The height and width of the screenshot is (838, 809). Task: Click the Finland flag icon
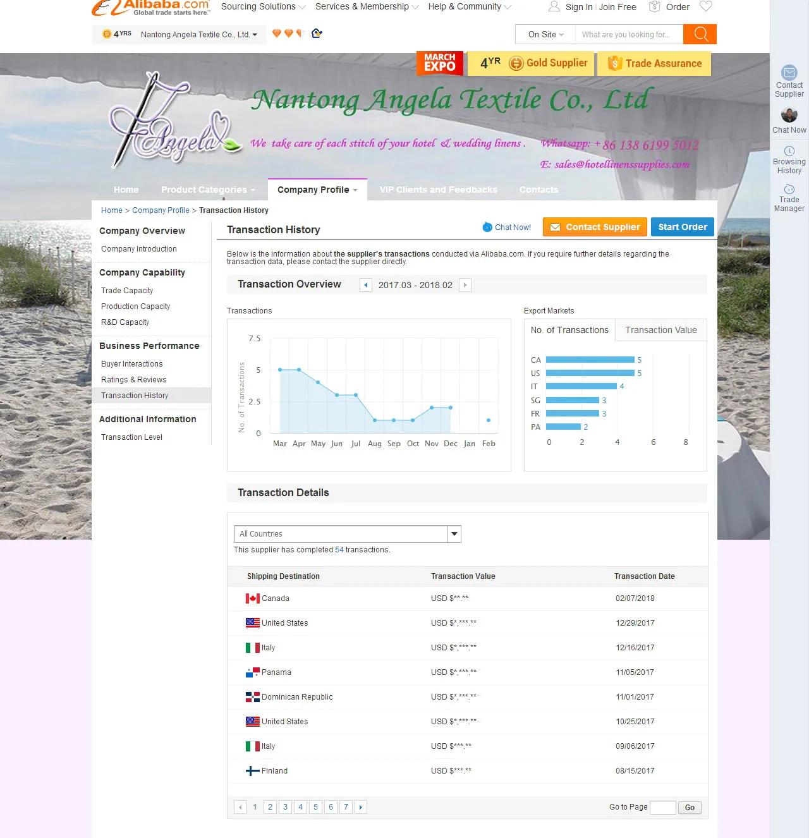point(253,771)
